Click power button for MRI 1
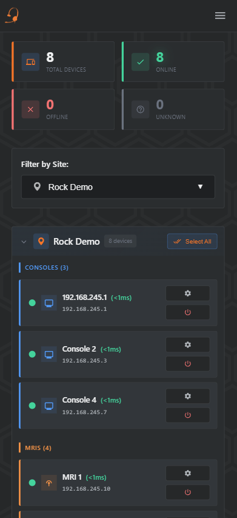 click(x=187, y=492)
